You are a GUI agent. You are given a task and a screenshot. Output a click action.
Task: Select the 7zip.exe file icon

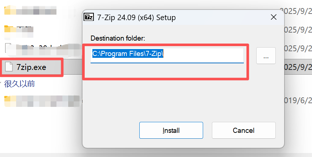(9, 67)
